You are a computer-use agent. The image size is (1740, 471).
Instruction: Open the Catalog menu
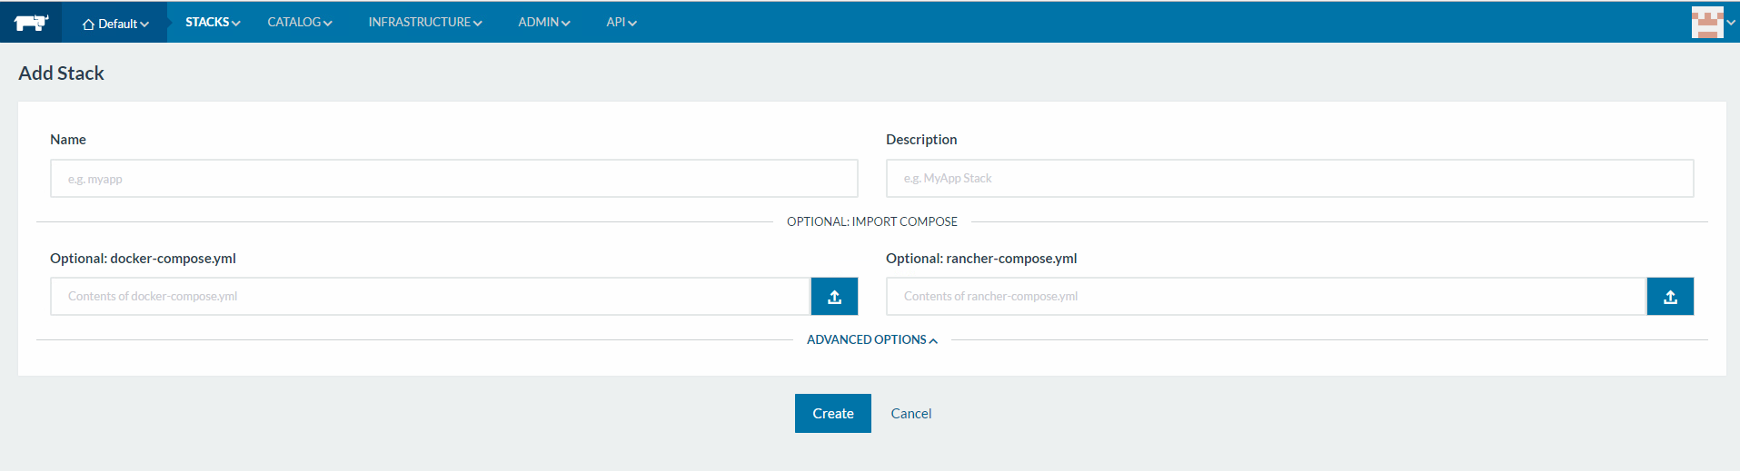(x=300, y=22)
